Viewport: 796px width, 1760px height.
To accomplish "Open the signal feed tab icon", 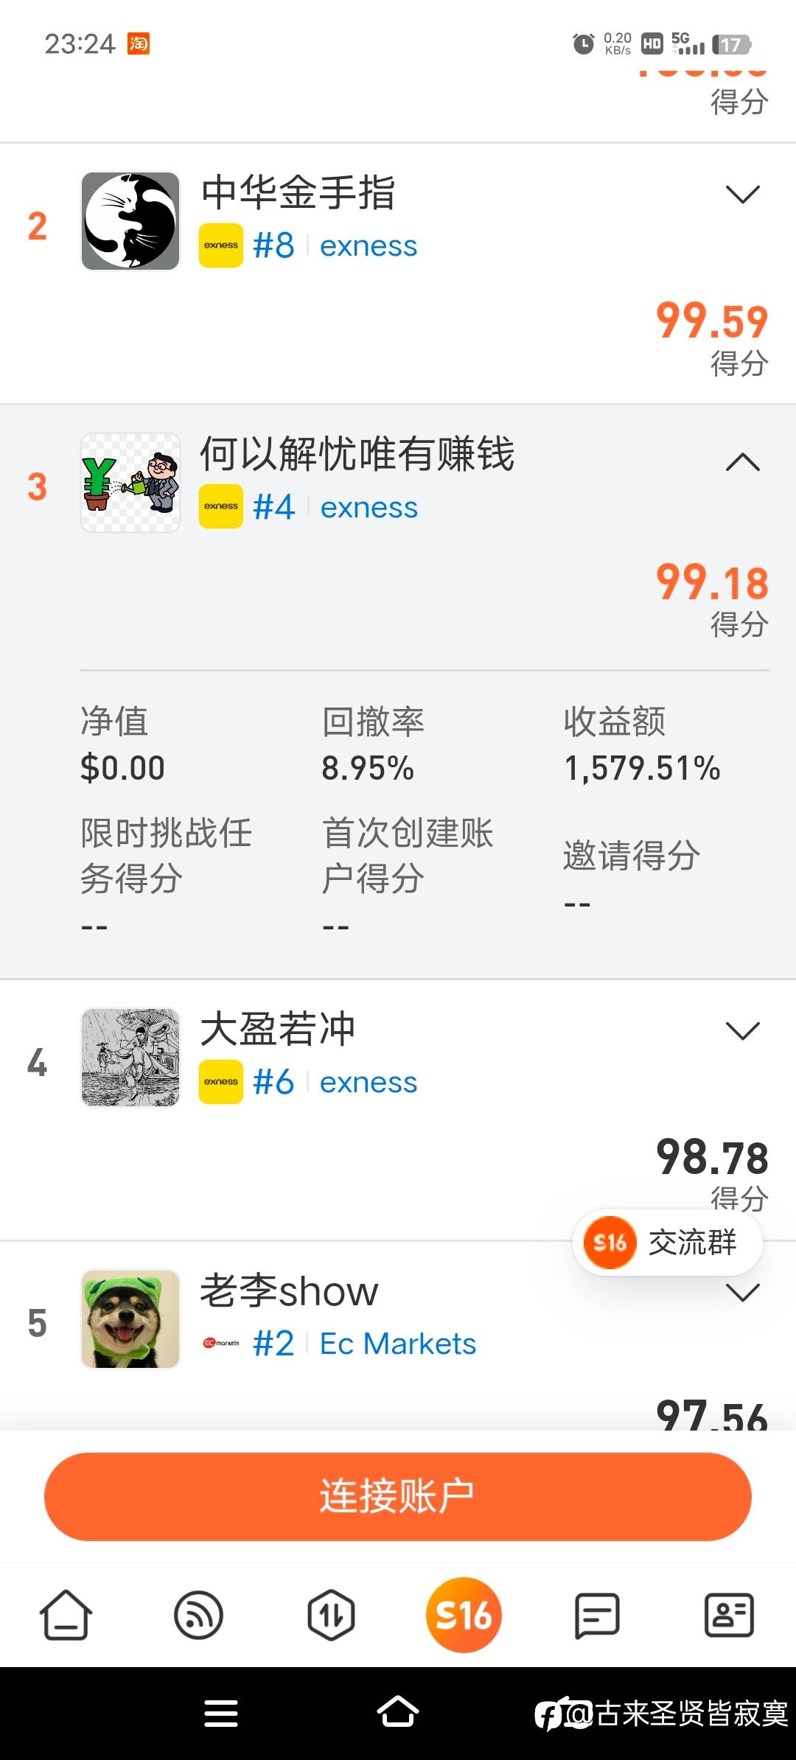I will [x=198, y=1614].
